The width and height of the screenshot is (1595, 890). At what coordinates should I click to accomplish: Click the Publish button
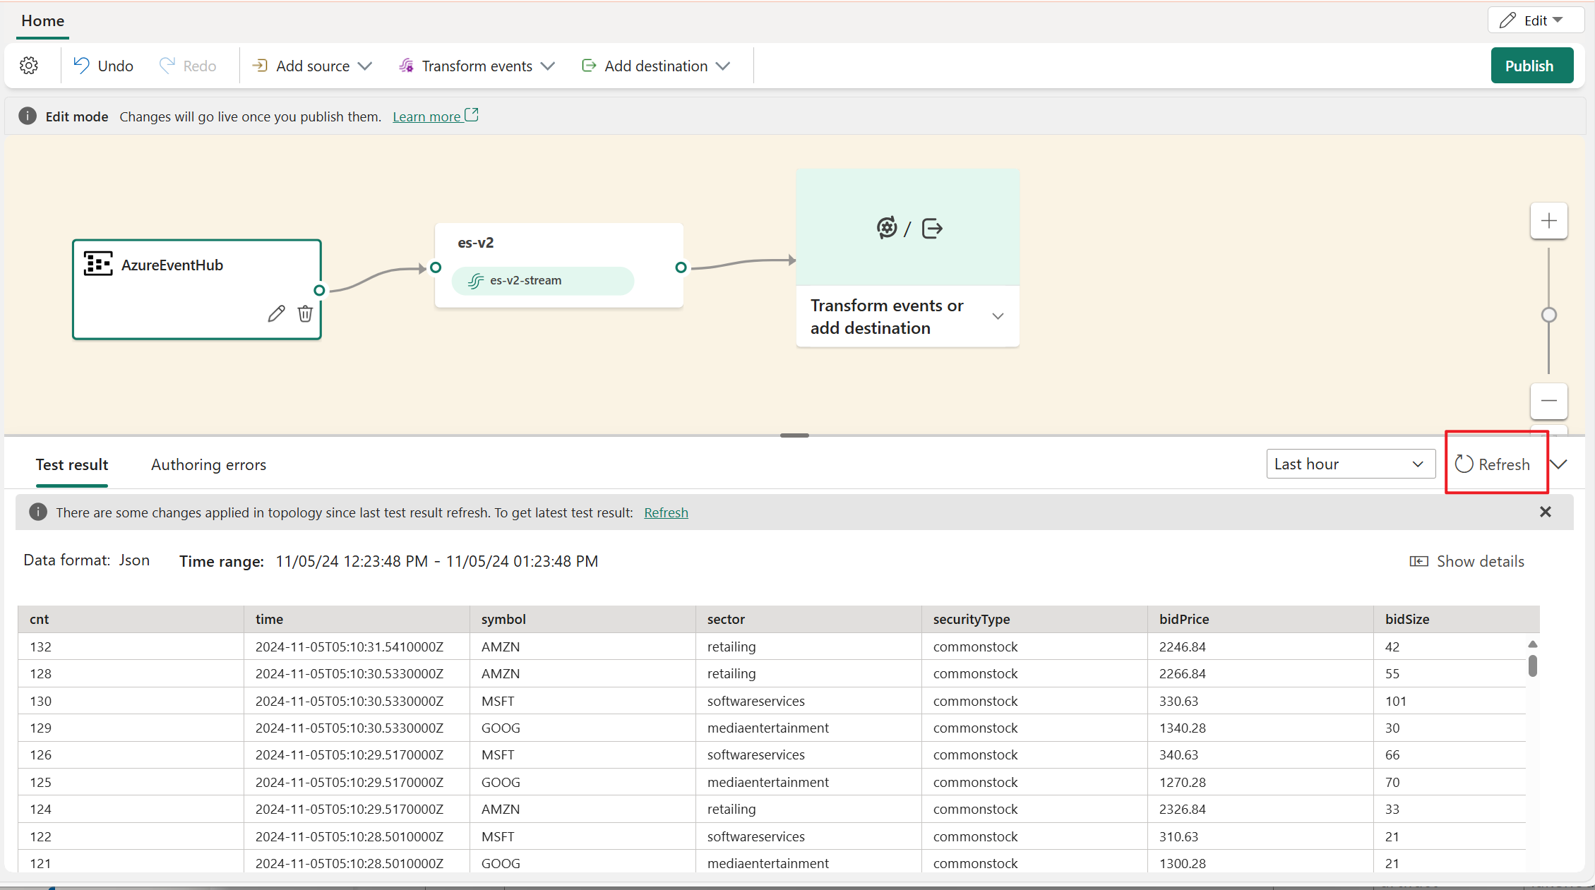(1529, 65)
